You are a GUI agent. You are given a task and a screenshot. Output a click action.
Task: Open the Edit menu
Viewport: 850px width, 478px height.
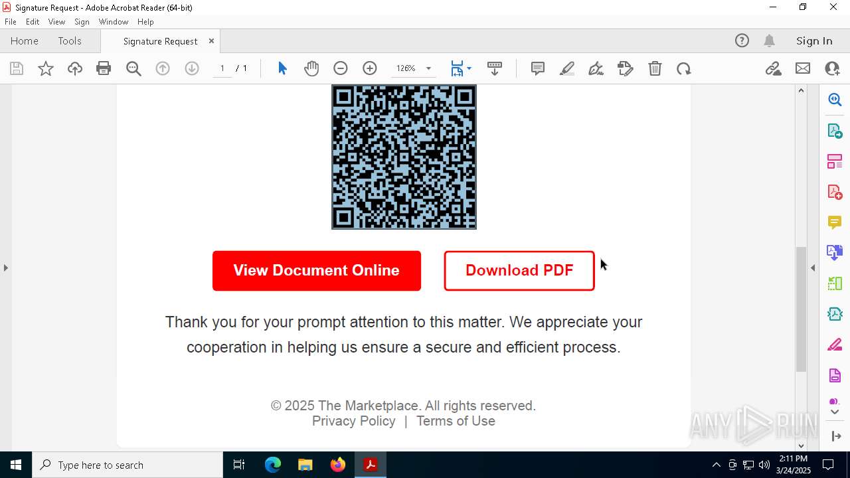click(x=33, y=22)
